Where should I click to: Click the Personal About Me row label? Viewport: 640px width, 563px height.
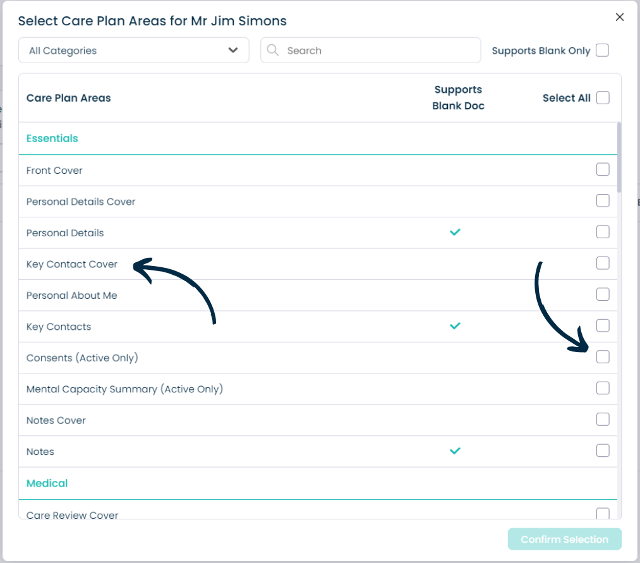click(x=72, y=296)
